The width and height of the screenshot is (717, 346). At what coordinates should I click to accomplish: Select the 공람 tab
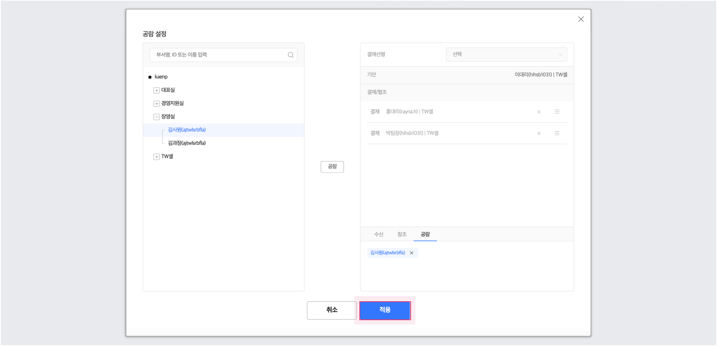(x=425, y=234)
